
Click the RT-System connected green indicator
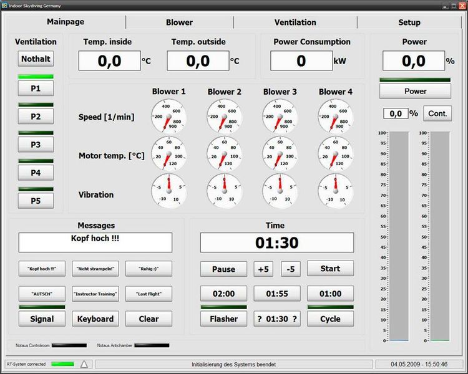click(x=62, y=364)
